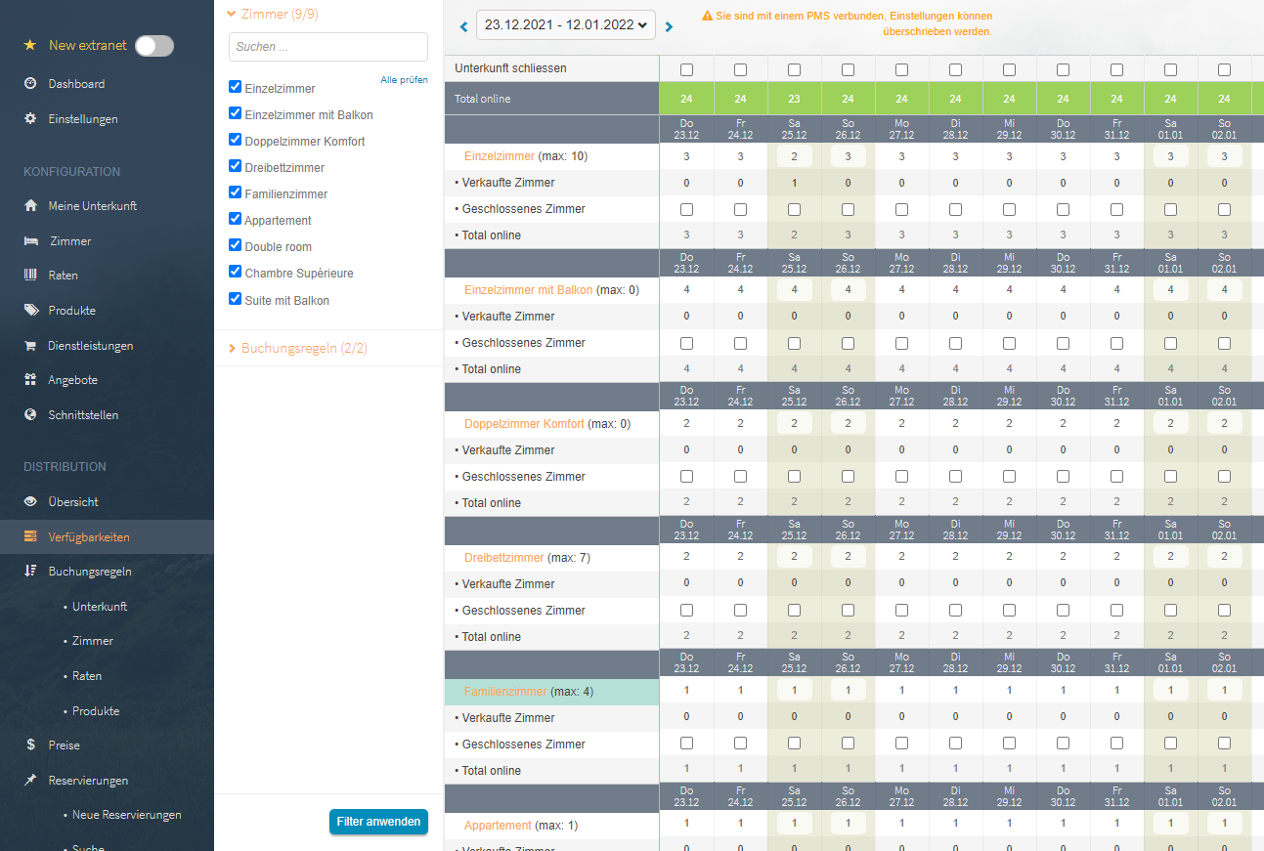Open the Einzelzimmer room link in table
Screen dimensions: 1264x851
500,156
